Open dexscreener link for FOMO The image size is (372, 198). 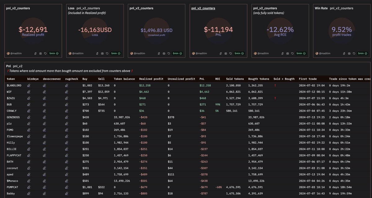tap(44, 130)
